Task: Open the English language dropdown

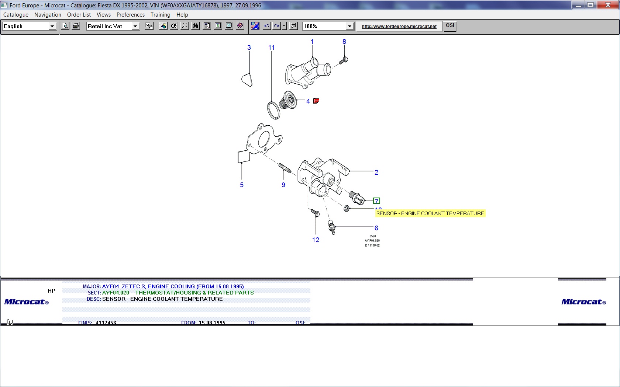Action: click(52, 26)
